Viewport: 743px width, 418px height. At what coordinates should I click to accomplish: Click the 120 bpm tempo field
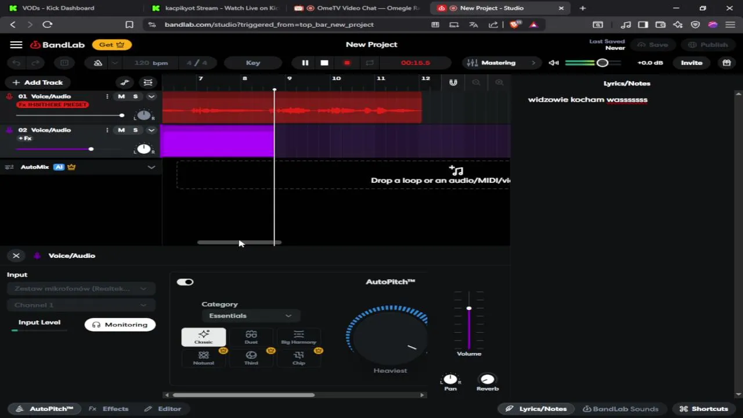click(150, 63)
